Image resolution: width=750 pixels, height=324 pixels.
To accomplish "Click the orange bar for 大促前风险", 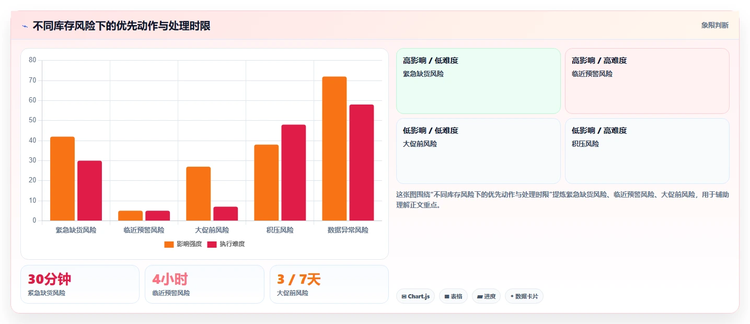I will coord(199,194).
